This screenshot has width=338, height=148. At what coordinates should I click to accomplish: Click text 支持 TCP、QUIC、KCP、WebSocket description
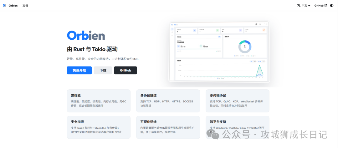click(x=236, y=103)
